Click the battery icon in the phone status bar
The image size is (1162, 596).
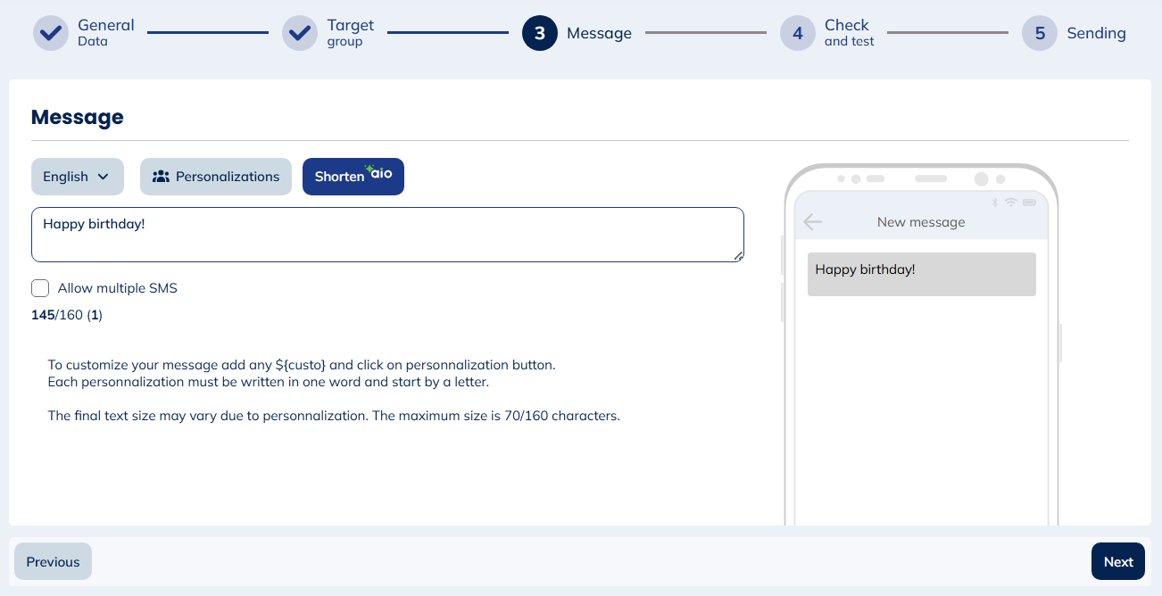tap(1029, 202)
